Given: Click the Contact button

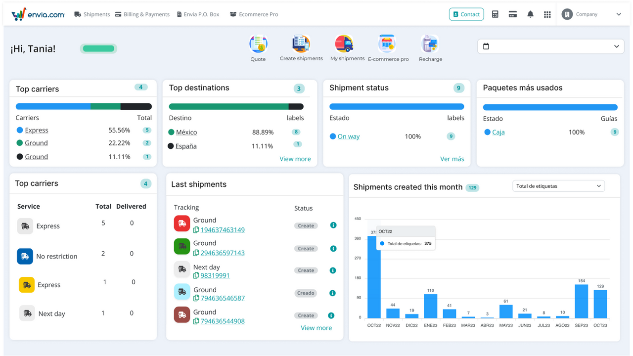Looking at the screenshot, I should [x=466, y=14].
